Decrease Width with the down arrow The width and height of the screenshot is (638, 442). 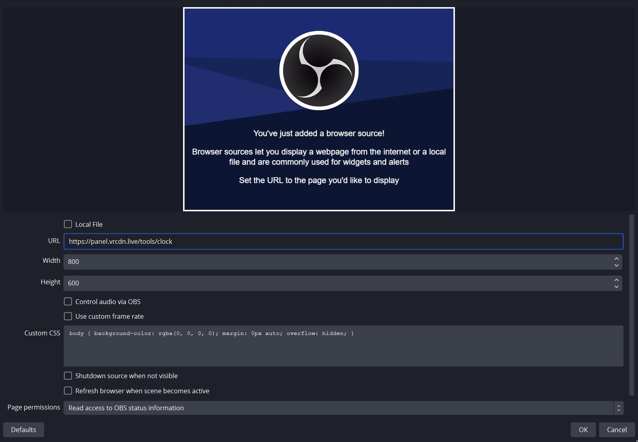tap(617, 265)
